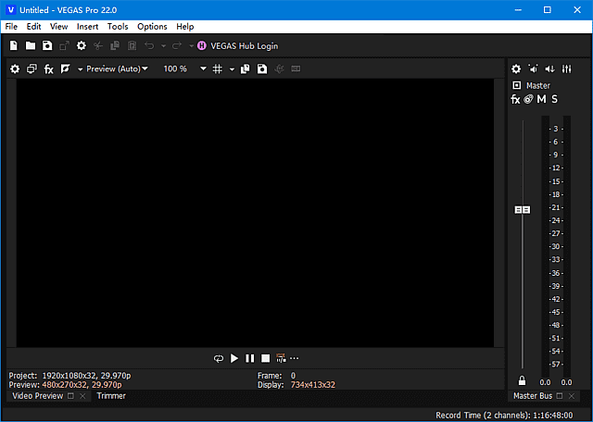Click the Master bus square icon
Screen dimensions: 593x422
[517, 86]
